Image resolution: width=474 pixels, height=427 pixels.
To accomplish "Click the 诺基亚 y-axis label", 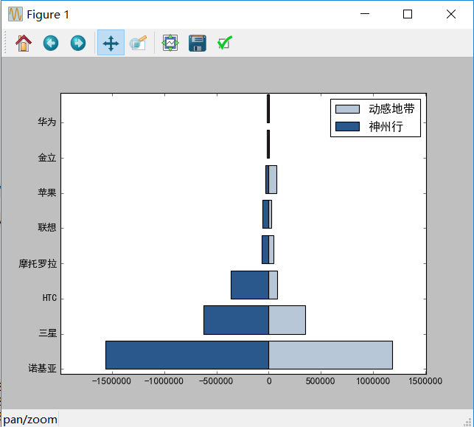I will point(42,369).
